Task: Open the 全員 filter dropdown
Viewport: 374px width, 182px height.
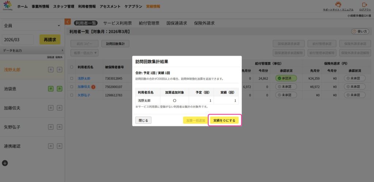Action: coord(32,26)
